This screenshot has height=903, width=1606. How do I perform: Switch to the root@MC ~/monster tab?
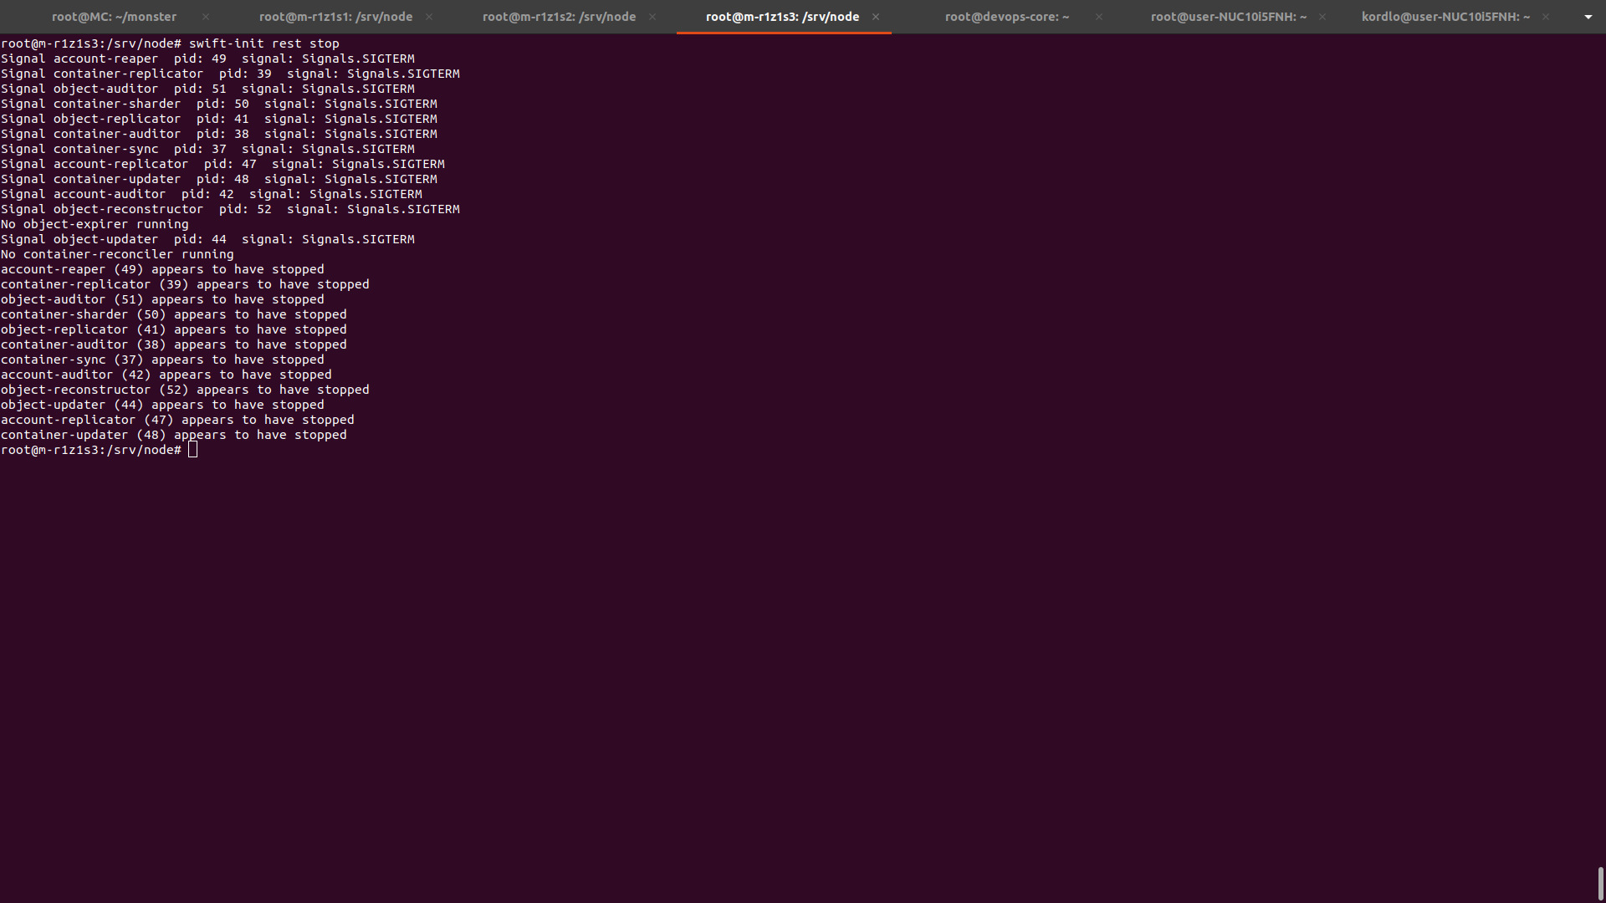coord(114,17)
